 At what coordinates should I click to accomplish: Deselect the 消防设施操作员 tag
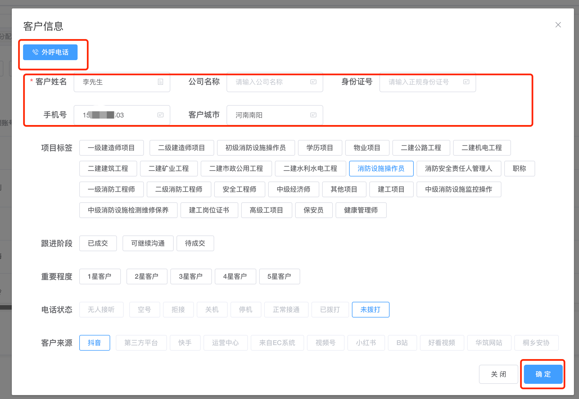point(381,169)
